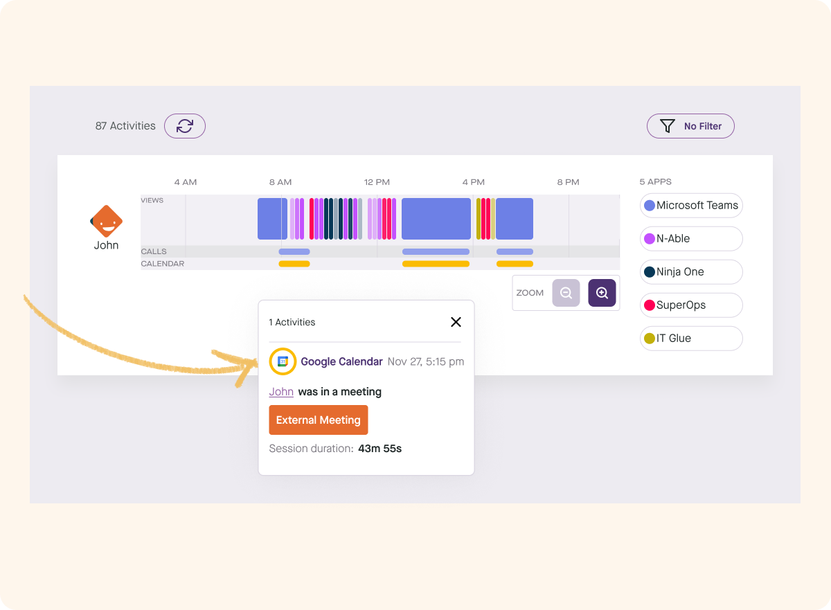The width and height of the screenshot is (831, 610).
Task: Toggle N-Able app filter
Action: 691,238
